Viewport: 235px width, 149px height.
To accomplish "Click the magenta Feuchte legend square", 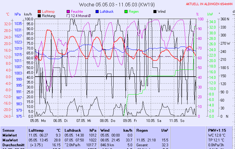I will point(68,12).
